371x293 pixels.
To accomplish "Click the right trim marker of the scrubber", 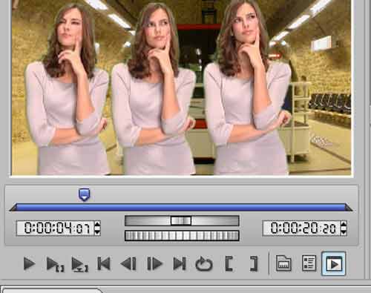I will point(349,207).
